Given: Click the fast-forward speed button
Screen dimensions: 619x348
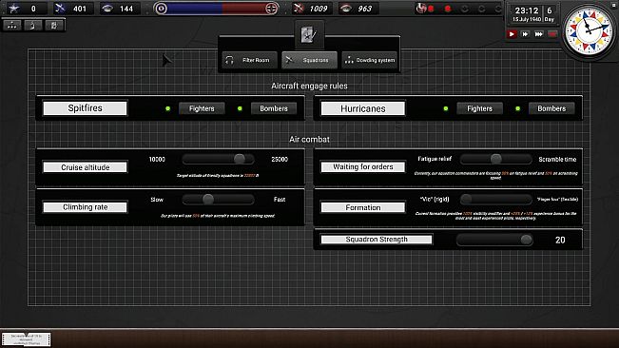Looking at the screenshot, I should coord(526,34).
